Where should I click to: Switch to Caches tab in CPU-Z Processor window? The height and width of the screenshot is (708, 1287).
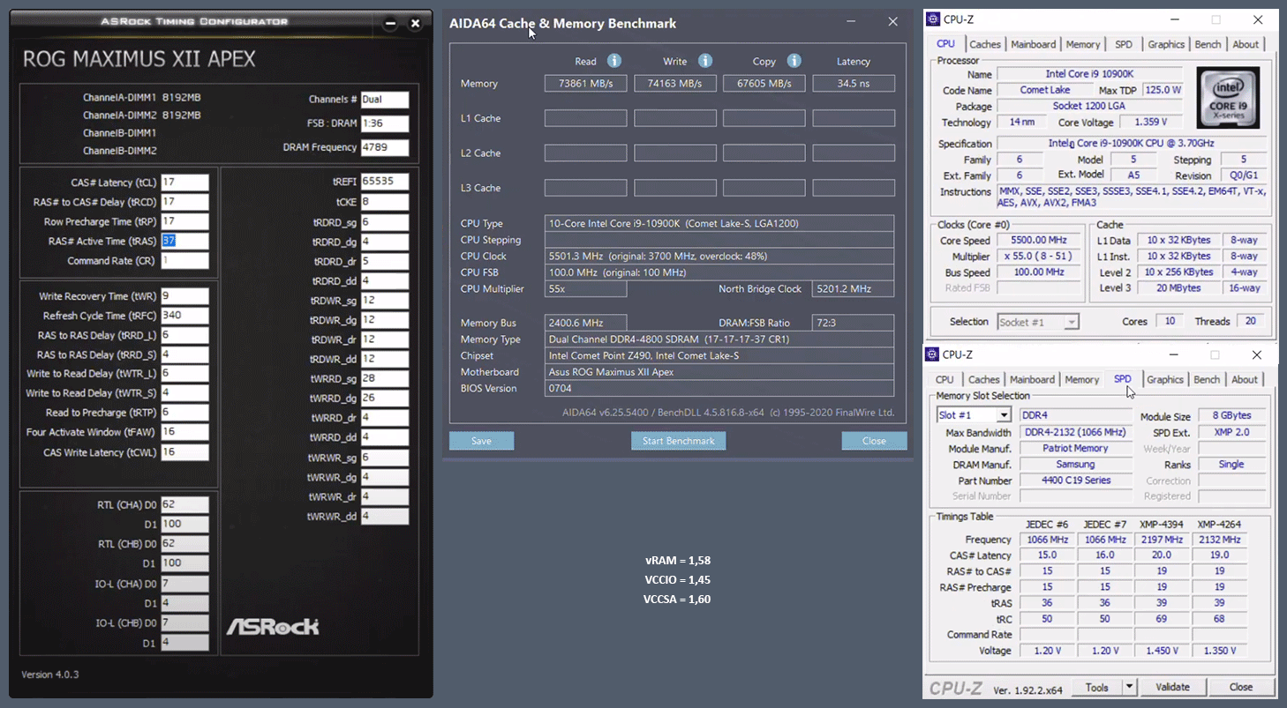coord(985,44)
